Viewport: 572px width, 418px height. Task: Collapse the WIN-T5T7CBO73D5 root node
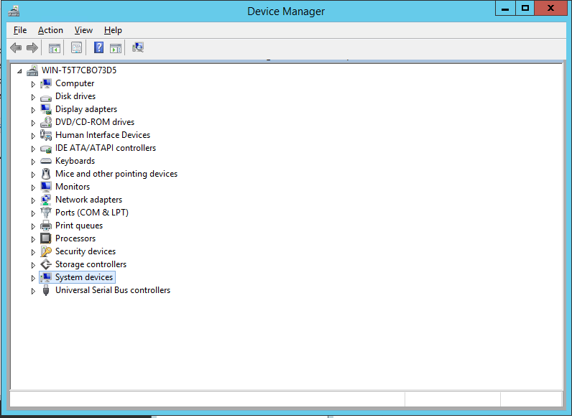click(x=19, y=71)
